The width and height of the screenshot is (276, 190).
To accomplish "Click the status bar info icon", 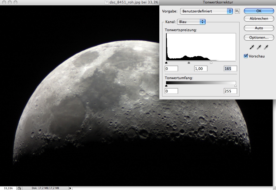I will (x=19, y=188).
